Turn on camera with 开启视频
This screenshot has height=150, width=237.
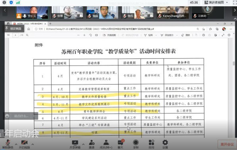coord(24,144)
